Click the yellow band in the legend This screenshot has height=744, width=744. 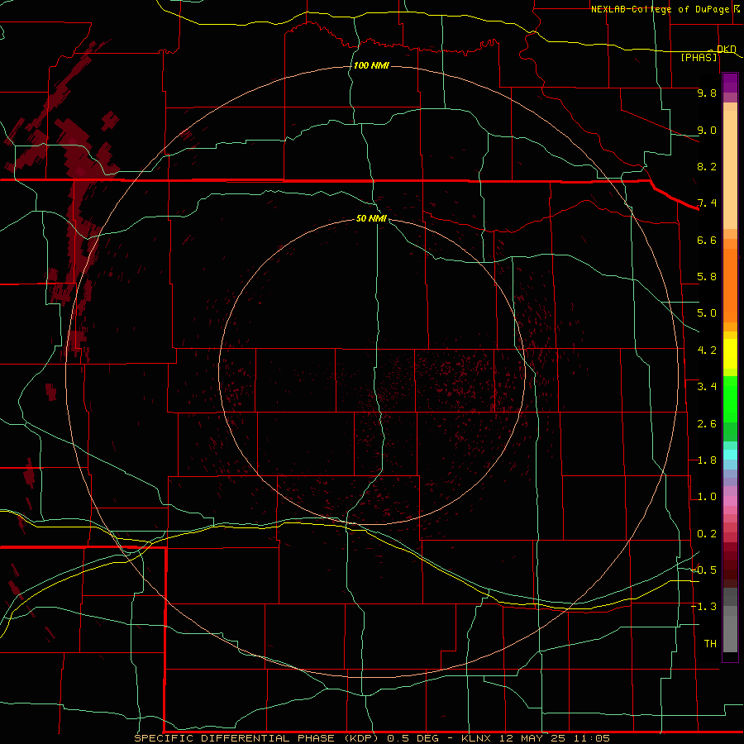(x=730, y=354)
